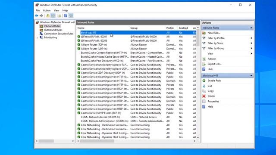The height and width of the screenshot is (155, 276).
Task: Click the Up one level folder icon
Action: tap(48, 15)
